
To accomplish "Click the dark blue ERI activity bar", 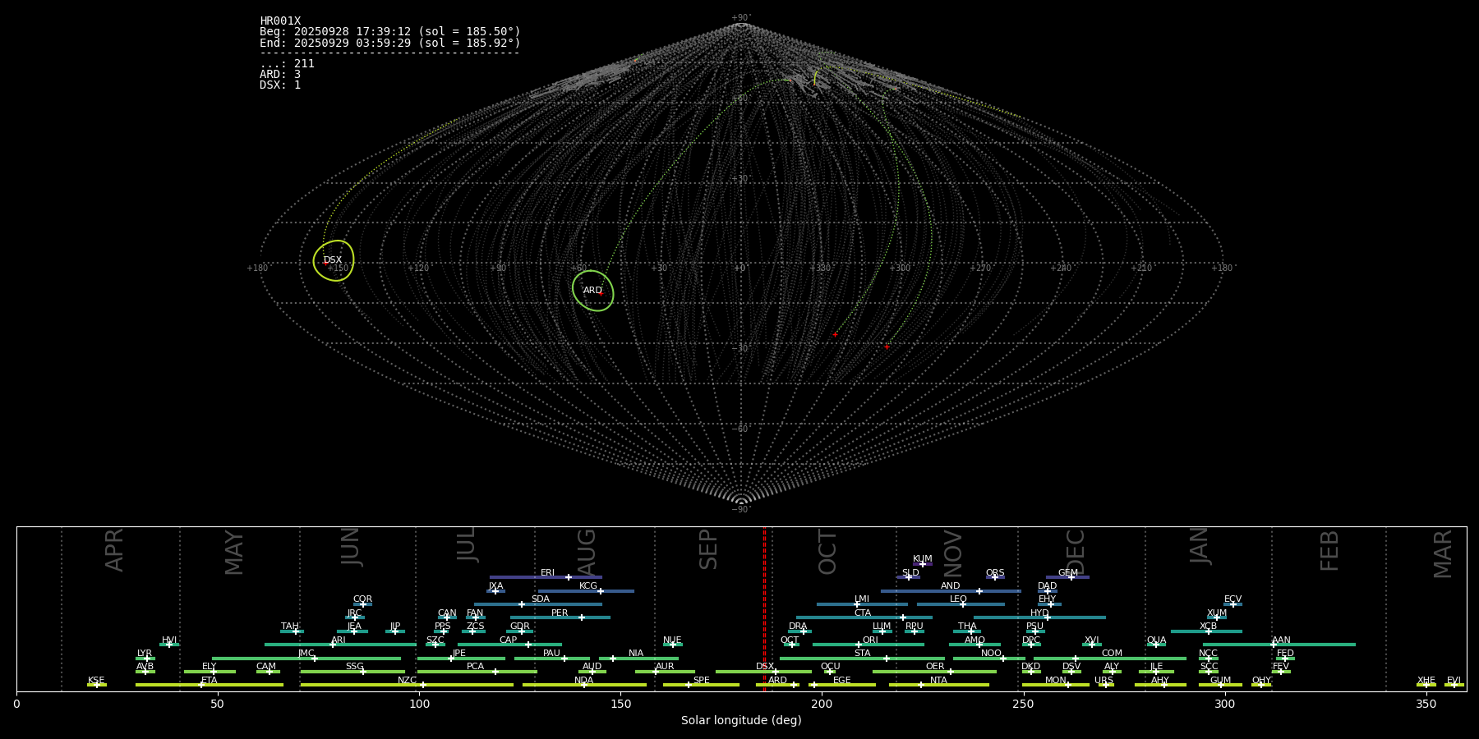I will 546,577.
